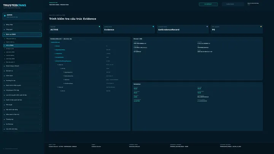Click the P0 priority card
Screen dimensions: 274x154
[237, 29]
